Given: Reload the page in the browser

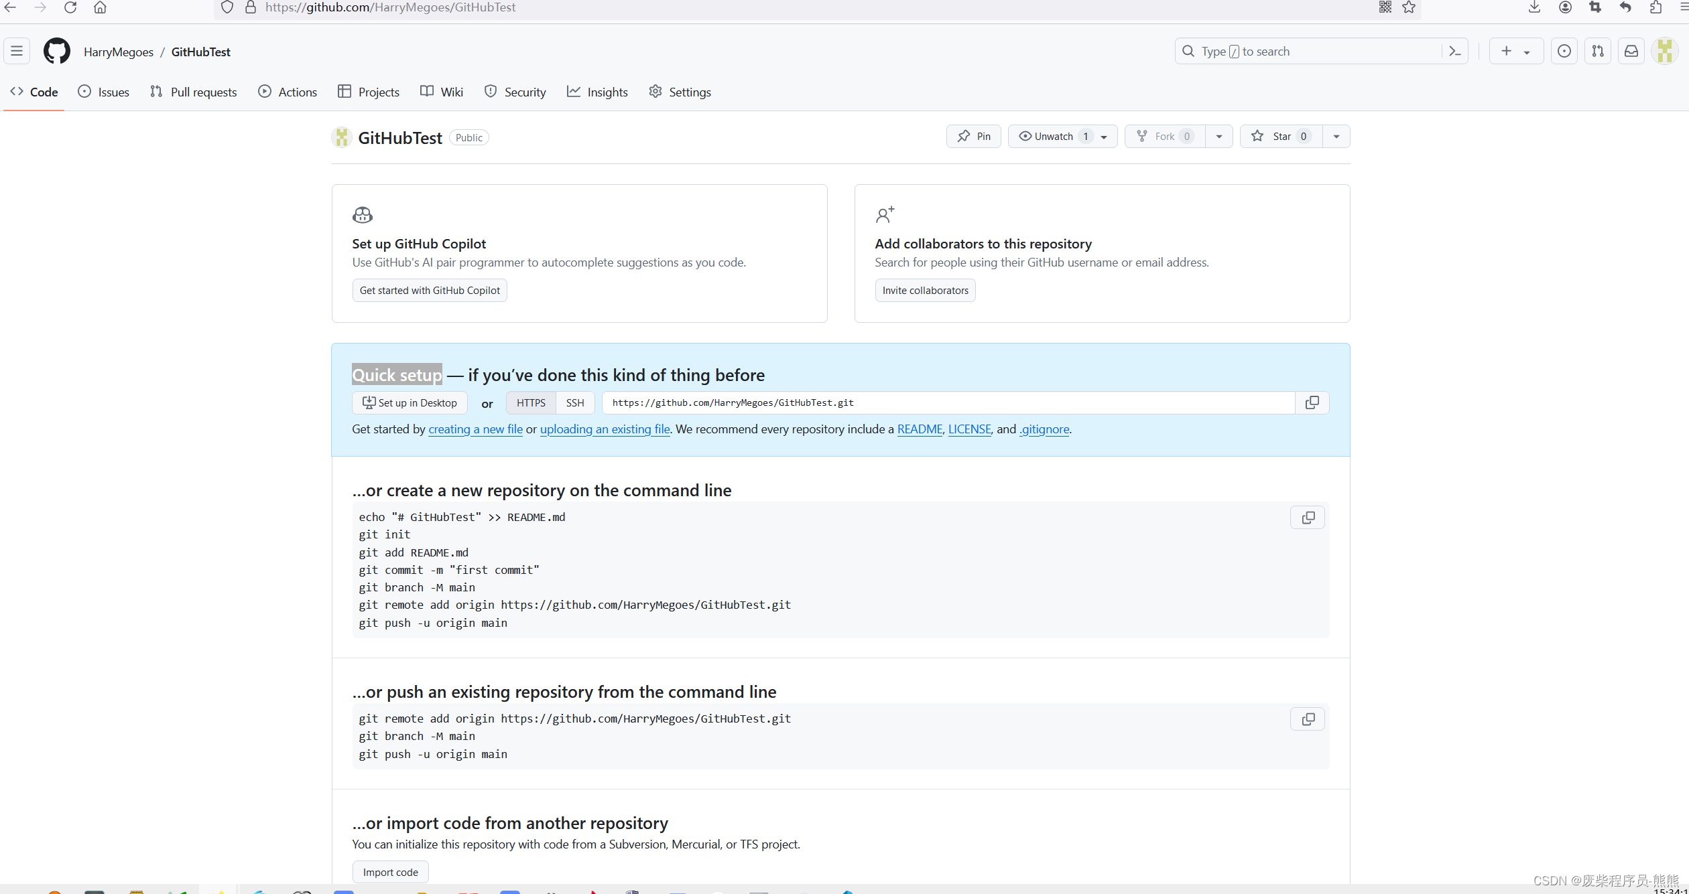Looking at the screenshot, I should (x=70, y=7).
